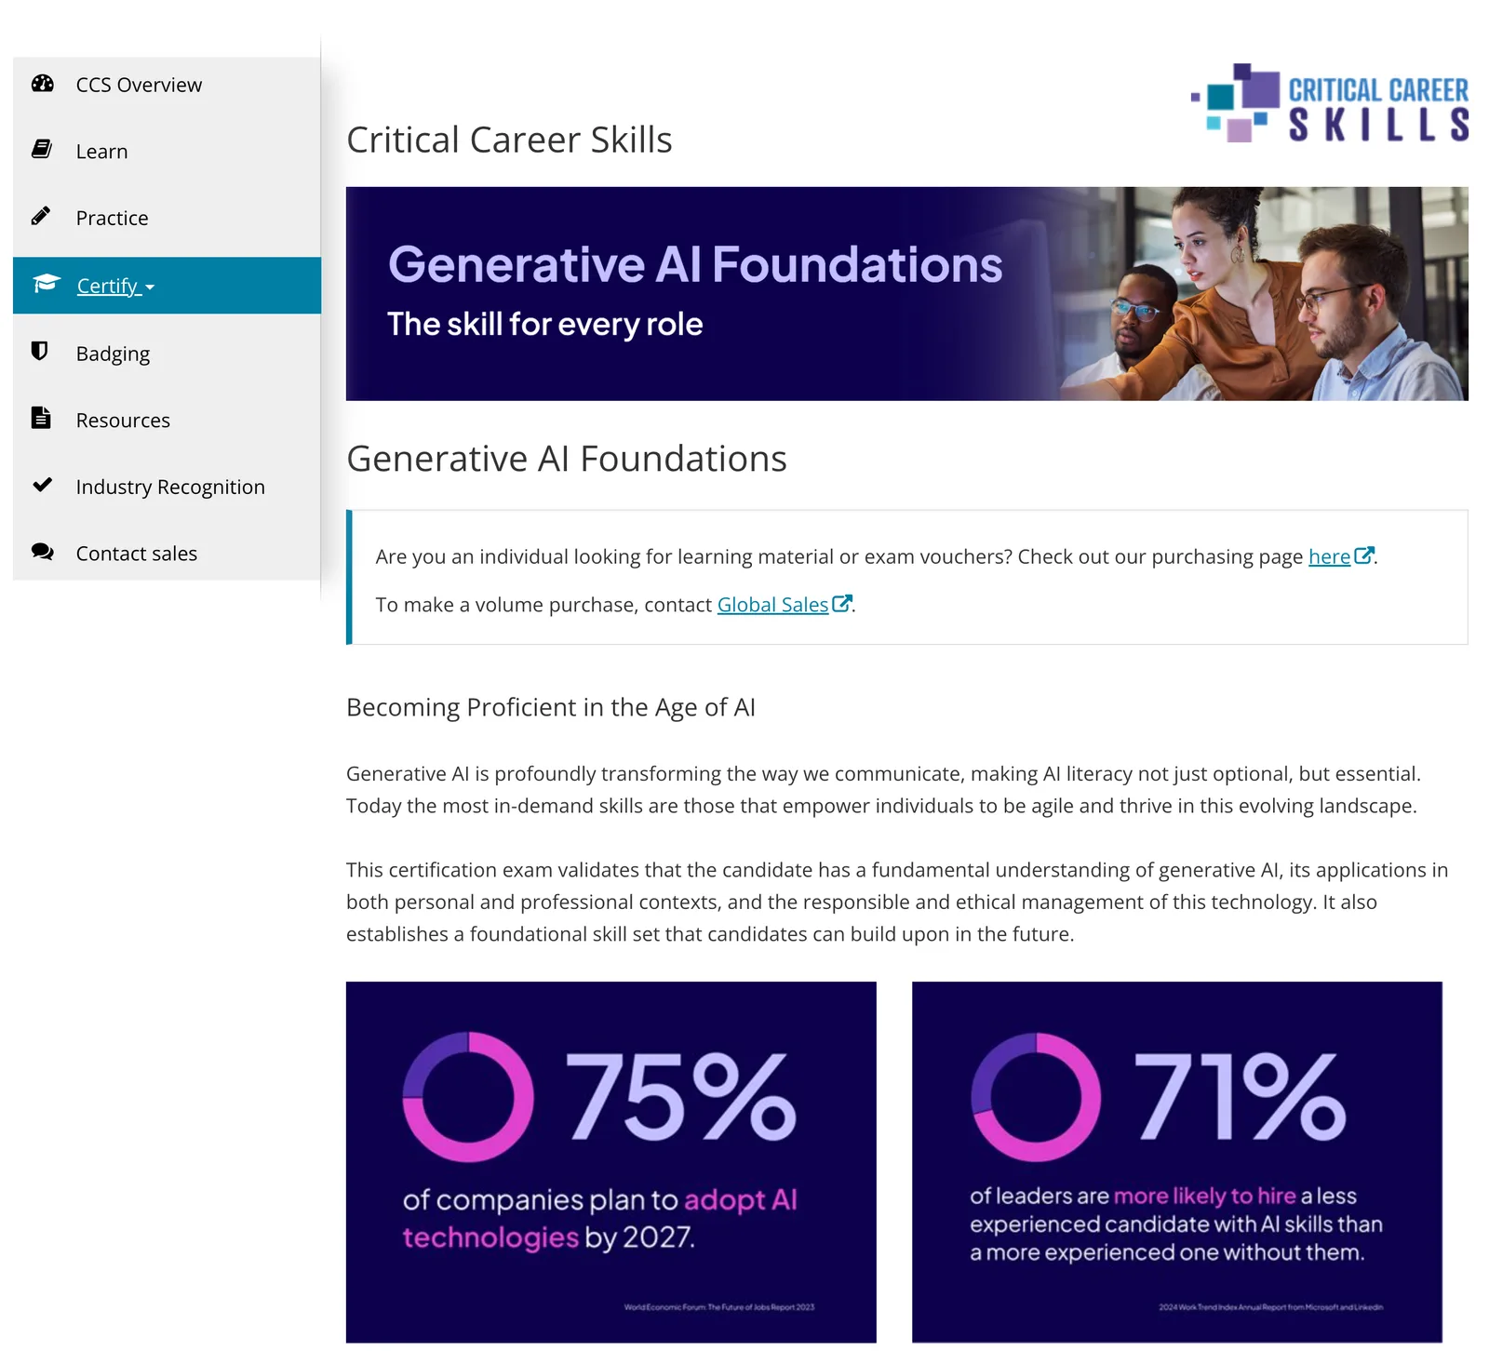
Task: Click the external-link icon next to 'here'
Action: pos(1365,555)
